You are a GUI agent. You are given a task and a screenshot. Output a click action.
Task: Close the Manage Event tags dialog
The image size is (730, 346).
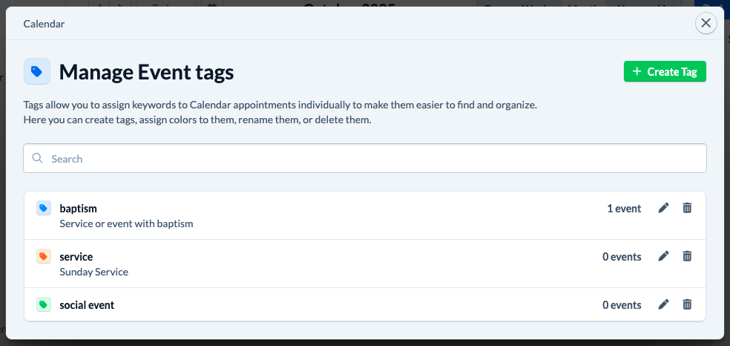706,23
